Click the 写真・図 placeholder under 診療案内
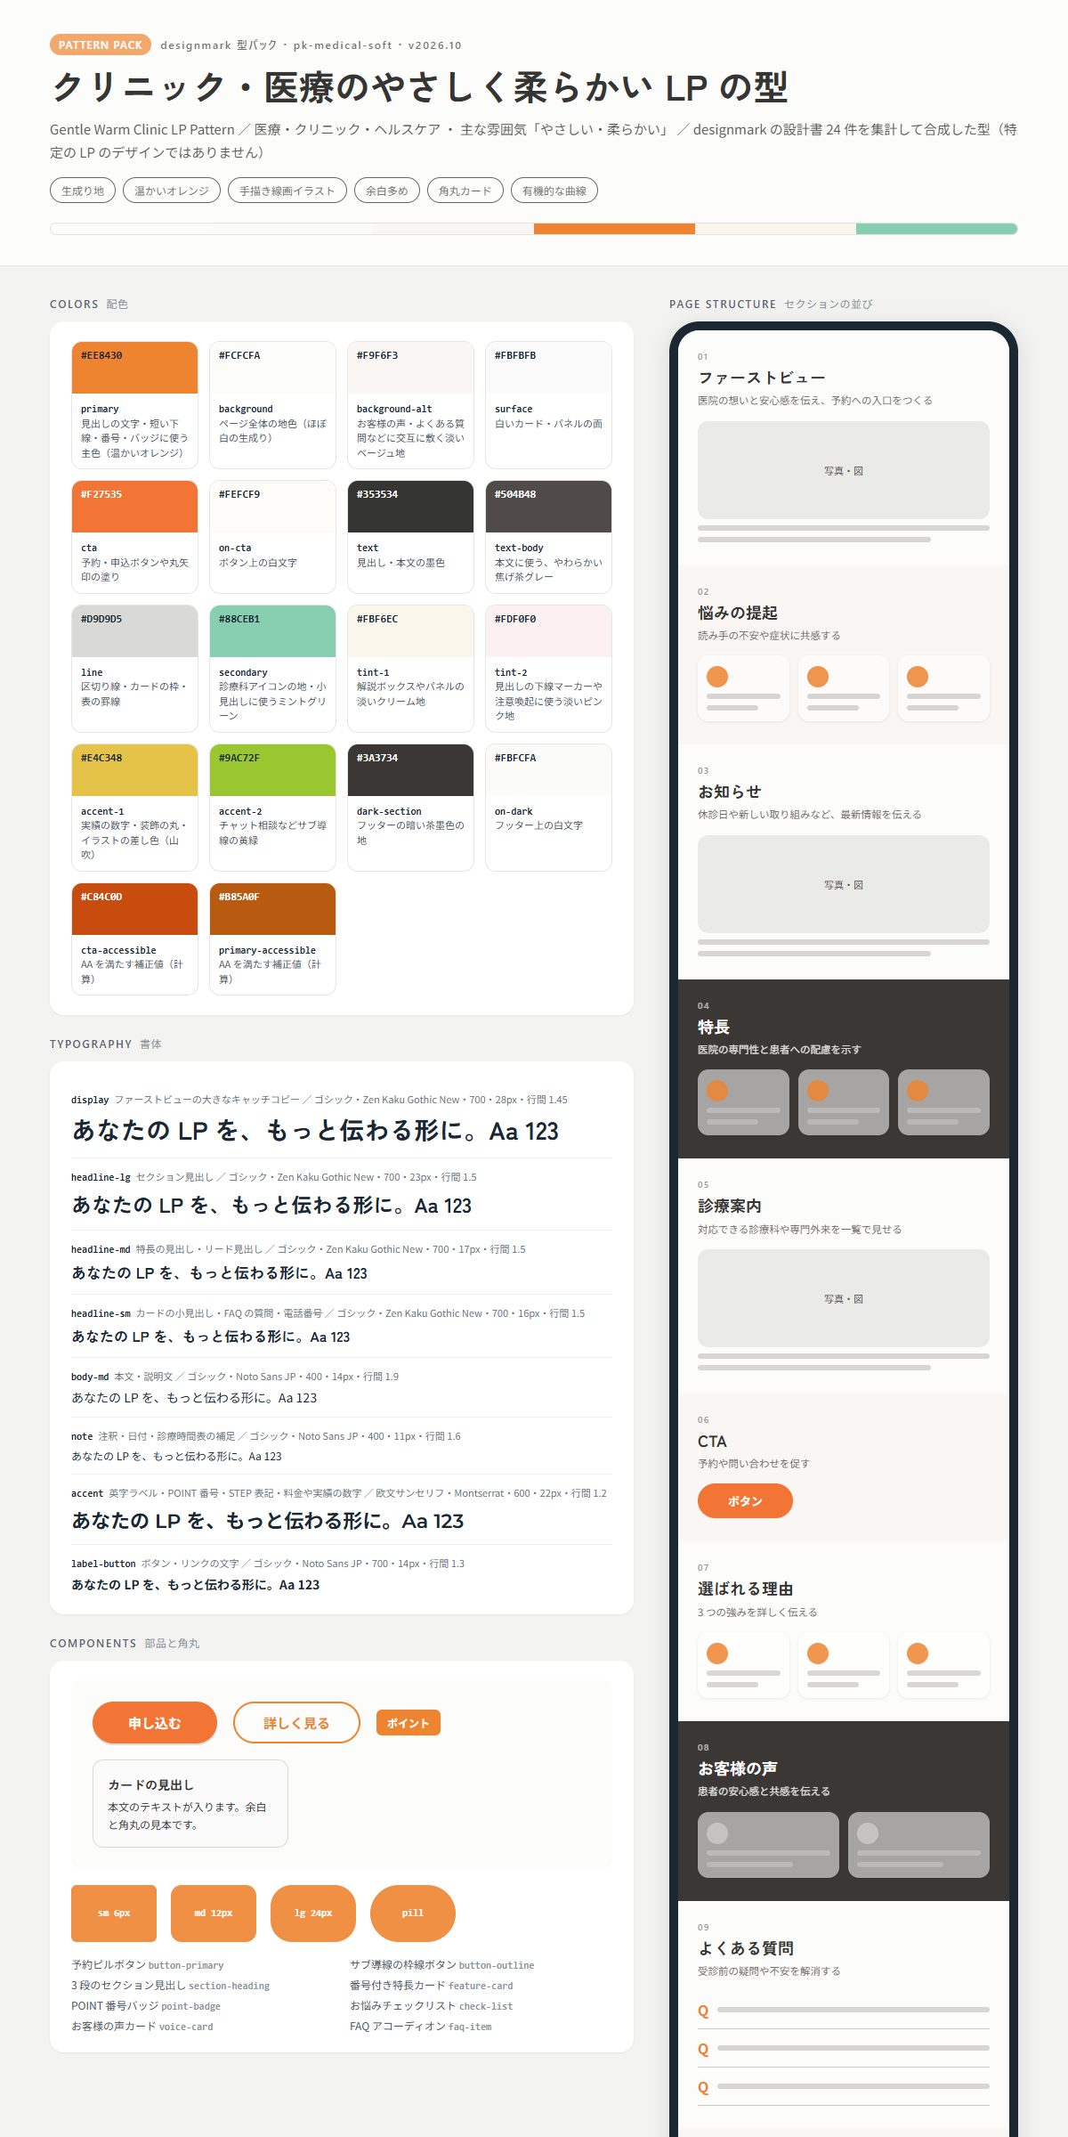 [844, 1298]
